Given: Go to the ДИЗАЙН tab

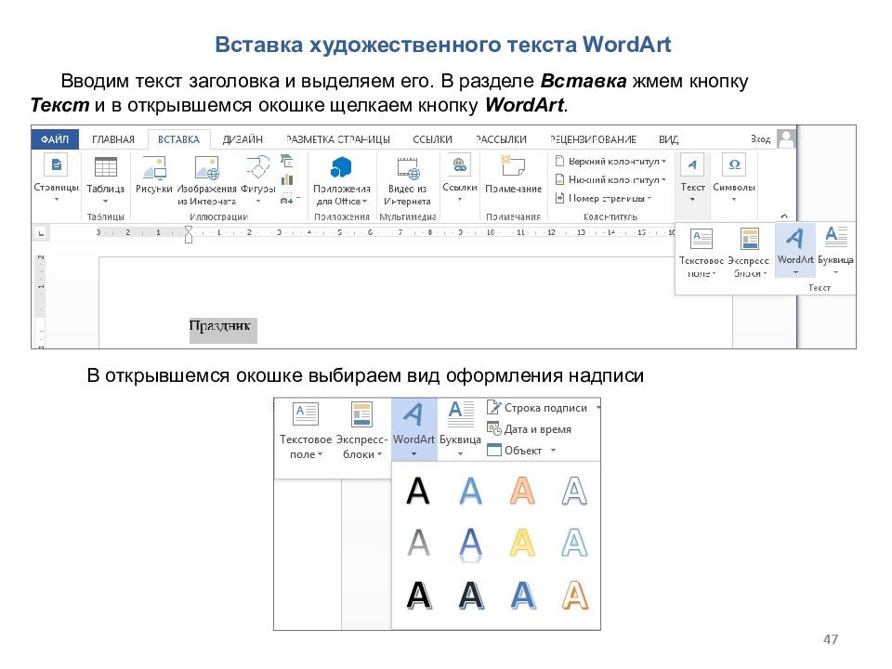Looking at the screenshot, I should 243,139.
